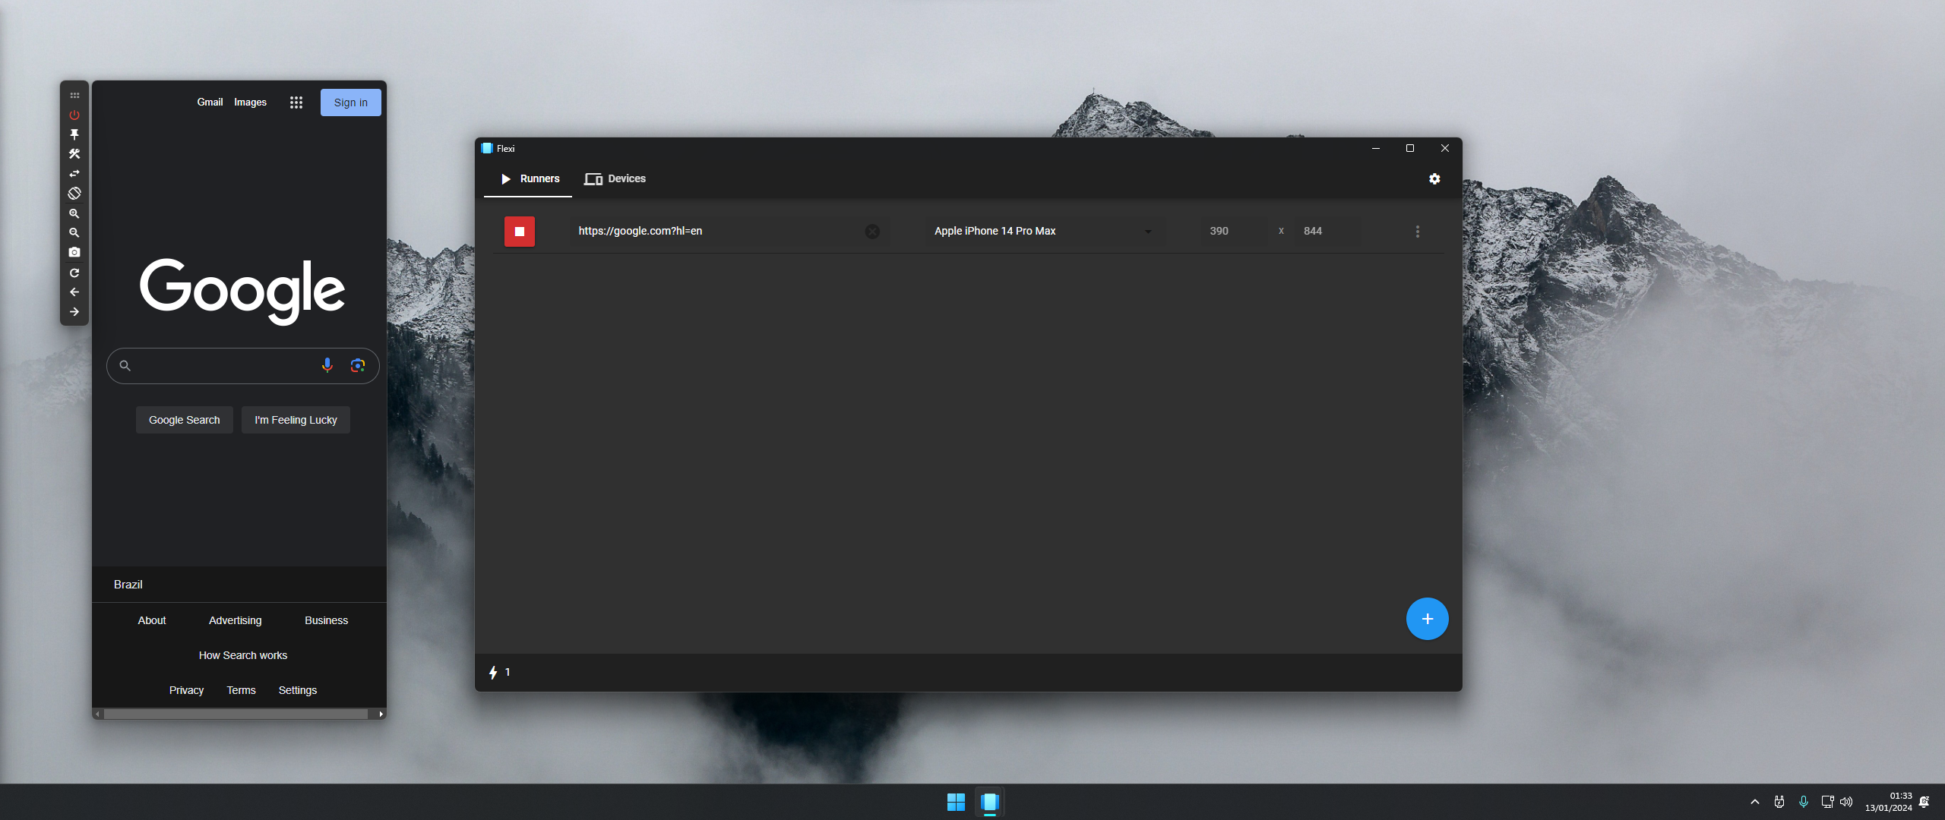Open developer tools via the wrench-hammer icon
Screen dimensions: 1945x820
click(x=74, y=154)
